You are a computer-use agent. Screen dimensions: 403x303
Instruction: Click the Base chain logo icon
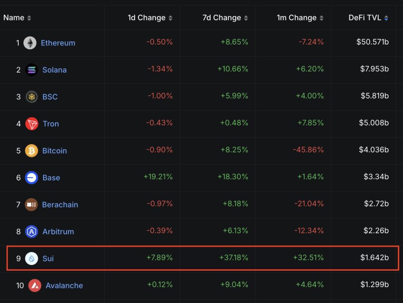click(31, 177)
